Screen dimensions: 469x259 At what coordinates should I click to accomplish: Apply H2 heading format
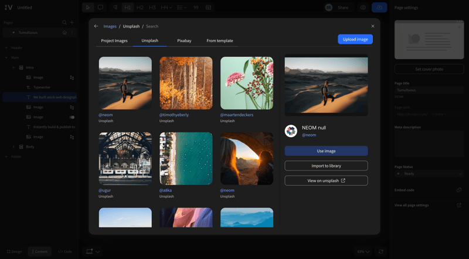point(140,8)
